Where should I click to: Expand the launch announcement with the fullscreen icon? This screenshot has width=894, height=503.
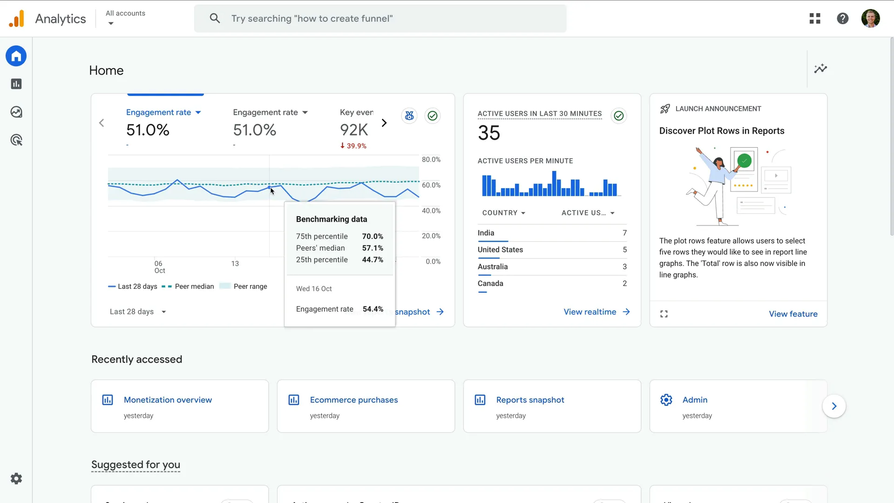(x=664, y=313)
